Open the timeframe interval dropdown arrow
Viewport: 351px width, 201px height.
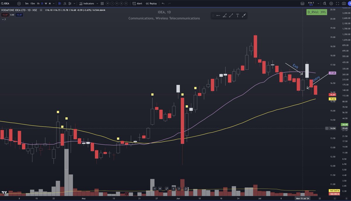(x=54, y=4)
